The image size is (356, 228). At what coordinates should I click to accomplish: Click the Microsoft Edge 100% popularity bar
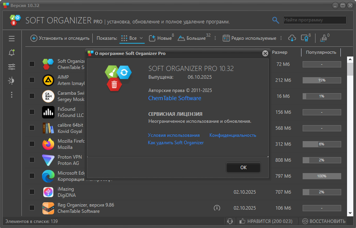coord(322,176)
